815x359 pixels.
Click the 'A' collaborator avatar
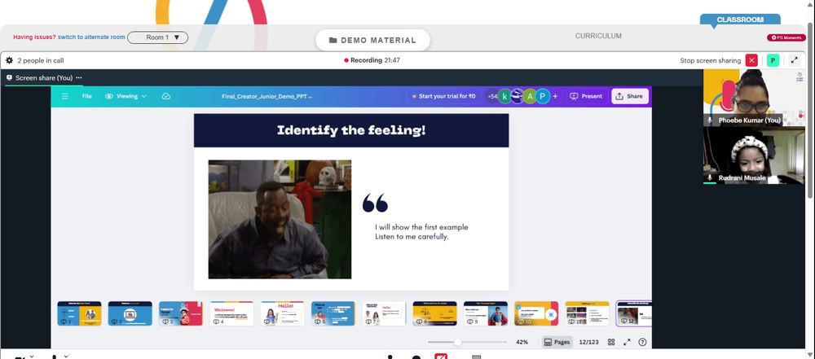pos(530,96)
